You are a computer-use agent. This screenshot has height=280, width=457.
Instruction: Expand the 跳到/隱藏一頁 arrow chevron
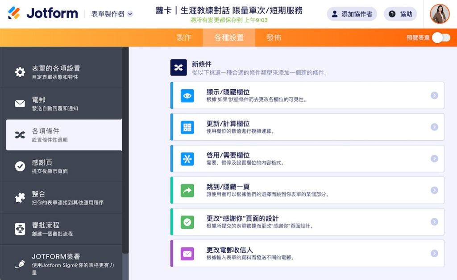coord(434,190)
